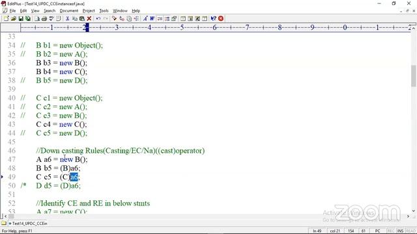Click the 'col 21' status bar entry
Viewport: 417px width, 234px height.
(335, 231)
